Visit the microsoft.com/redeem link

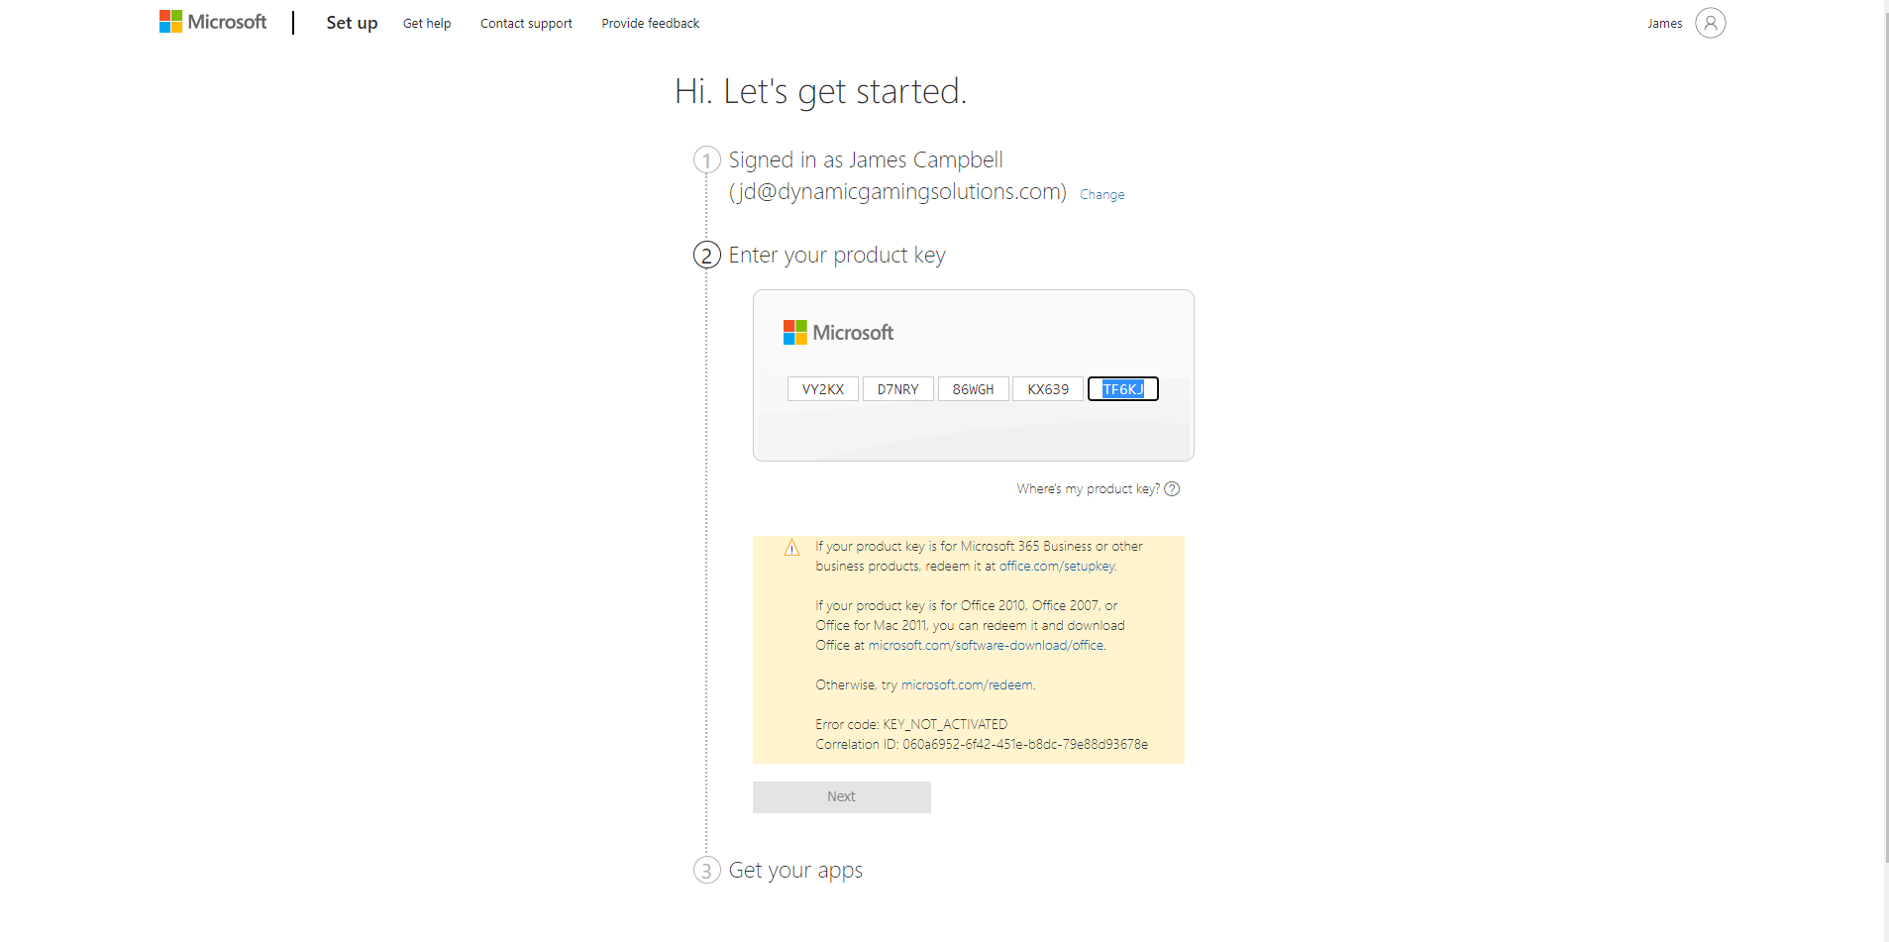pyautogui.click(x=967, y=685)
